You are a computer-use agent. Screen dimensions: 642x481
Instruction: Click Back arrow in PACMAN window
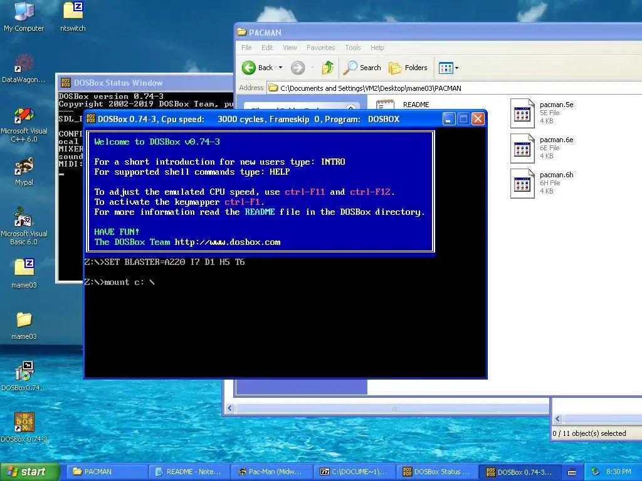click(248, 68)
